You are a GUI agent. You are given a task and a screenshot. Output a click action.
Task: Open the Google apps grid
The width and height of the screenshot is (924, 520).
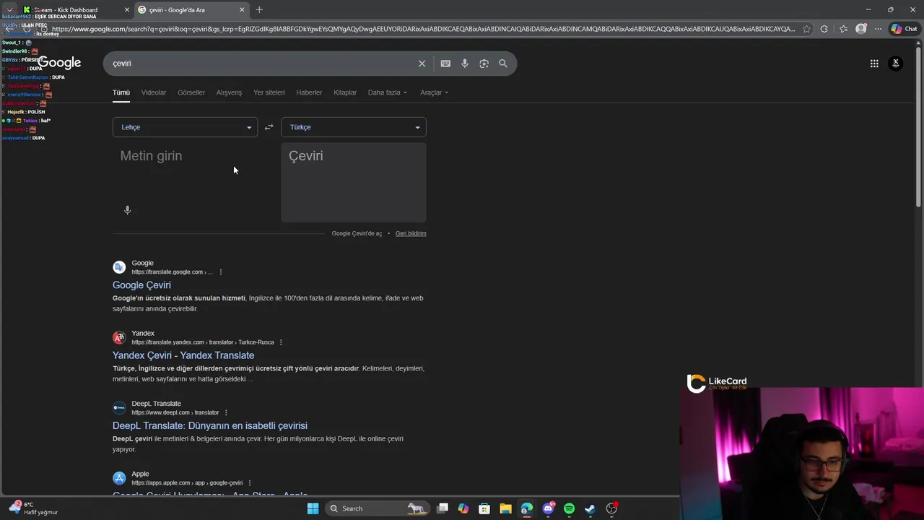874,64
